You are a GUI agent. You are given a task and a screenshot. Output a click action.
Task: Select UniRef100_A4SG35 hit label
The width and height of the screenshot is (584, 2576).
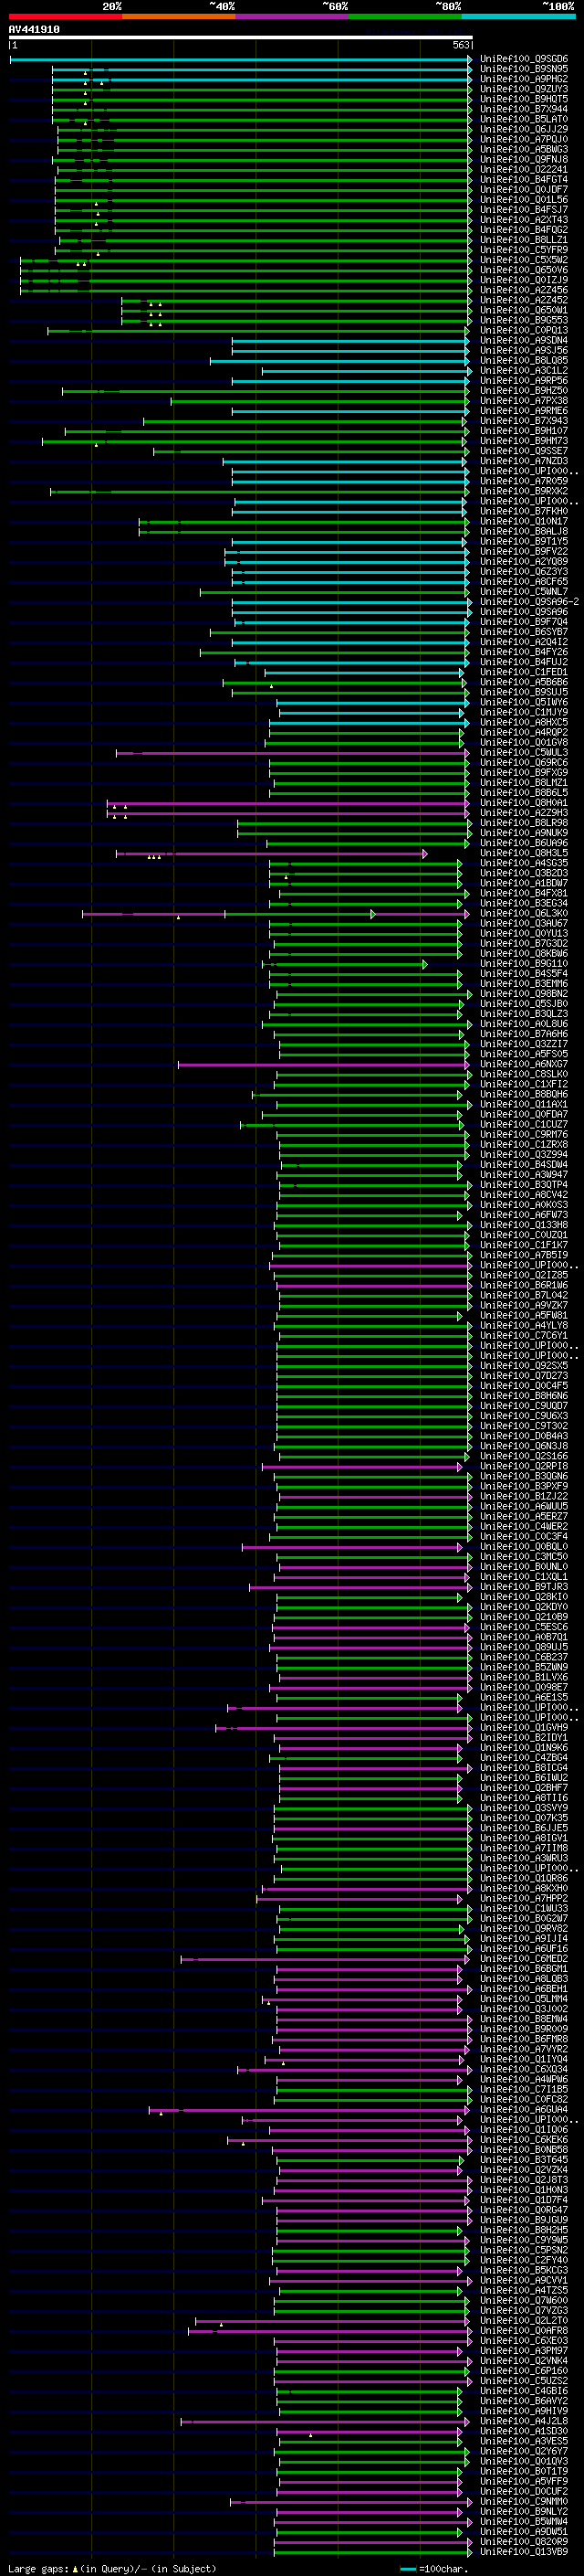(523, 864)
